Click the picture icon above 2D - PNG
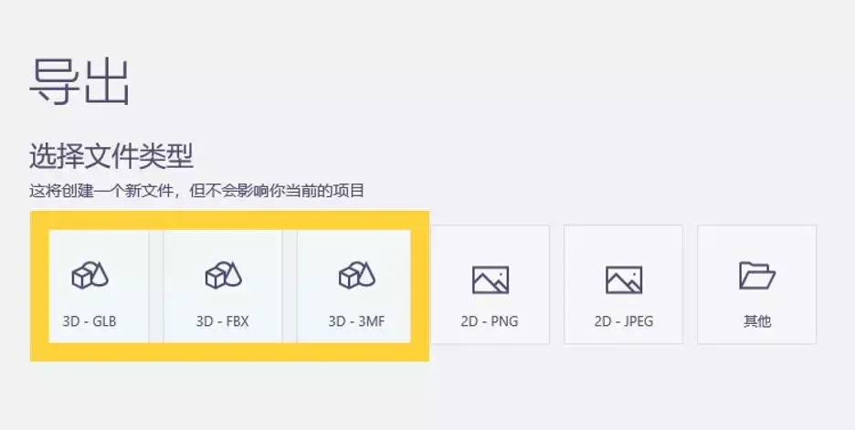This screenshot has height=430, width=855. (x=491, y=279)
